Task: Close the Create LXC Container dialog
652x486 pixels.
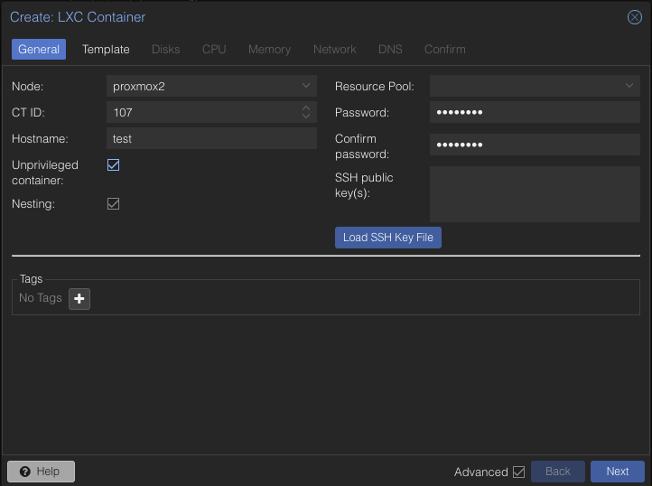Action: coord(634,17)
